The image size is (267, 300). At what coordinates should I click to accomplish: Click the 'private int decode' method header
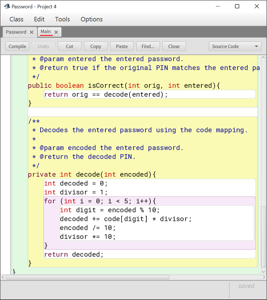pos(92,174)
